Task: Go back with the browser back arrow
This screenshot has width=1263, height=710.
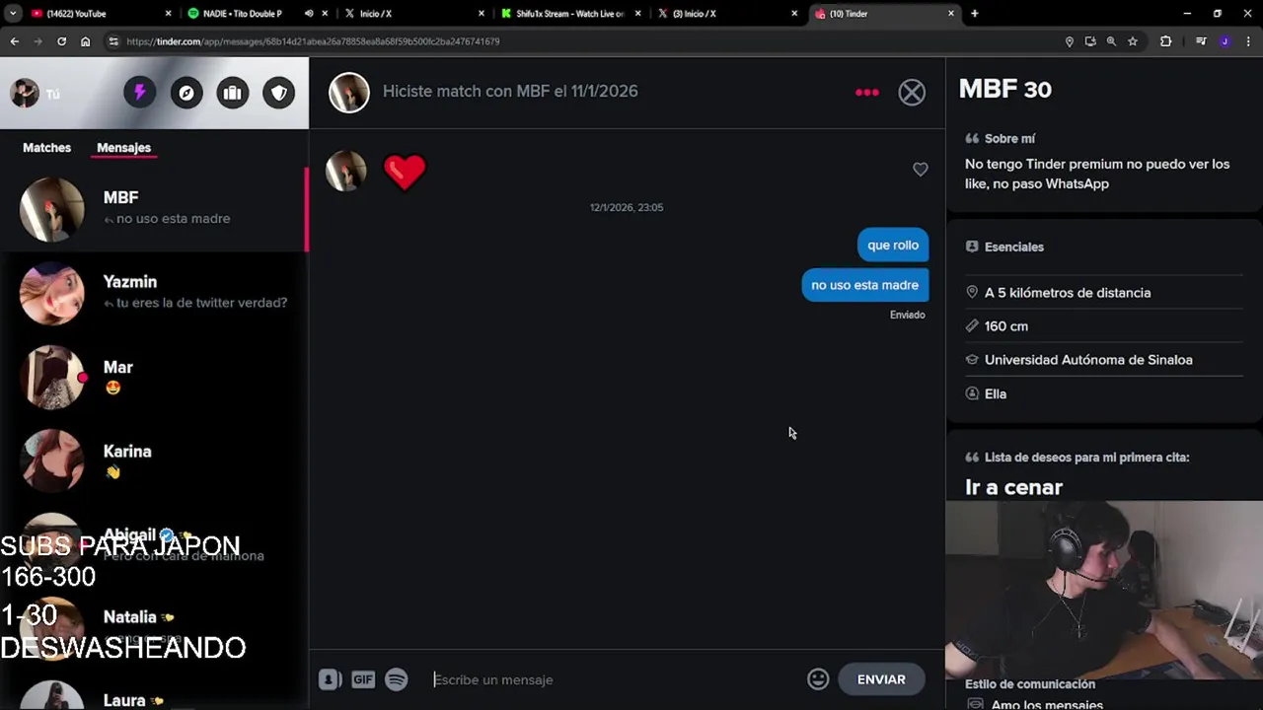Action: tap(15, 41)
